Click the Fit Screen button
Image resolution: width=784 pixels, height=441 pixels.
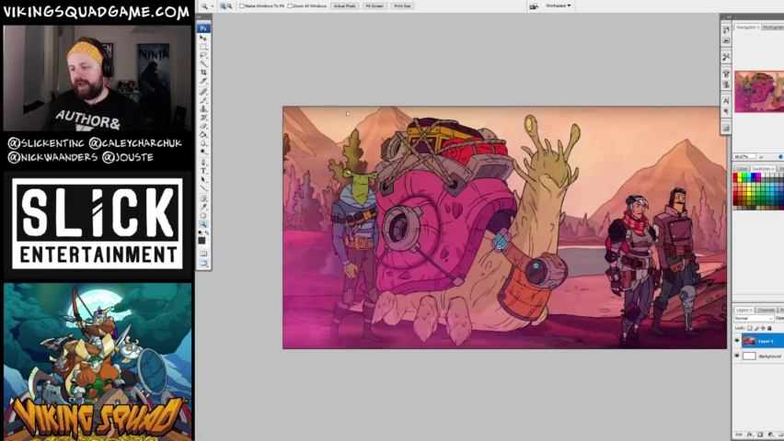pyautogui.click(x=374, y=6)
